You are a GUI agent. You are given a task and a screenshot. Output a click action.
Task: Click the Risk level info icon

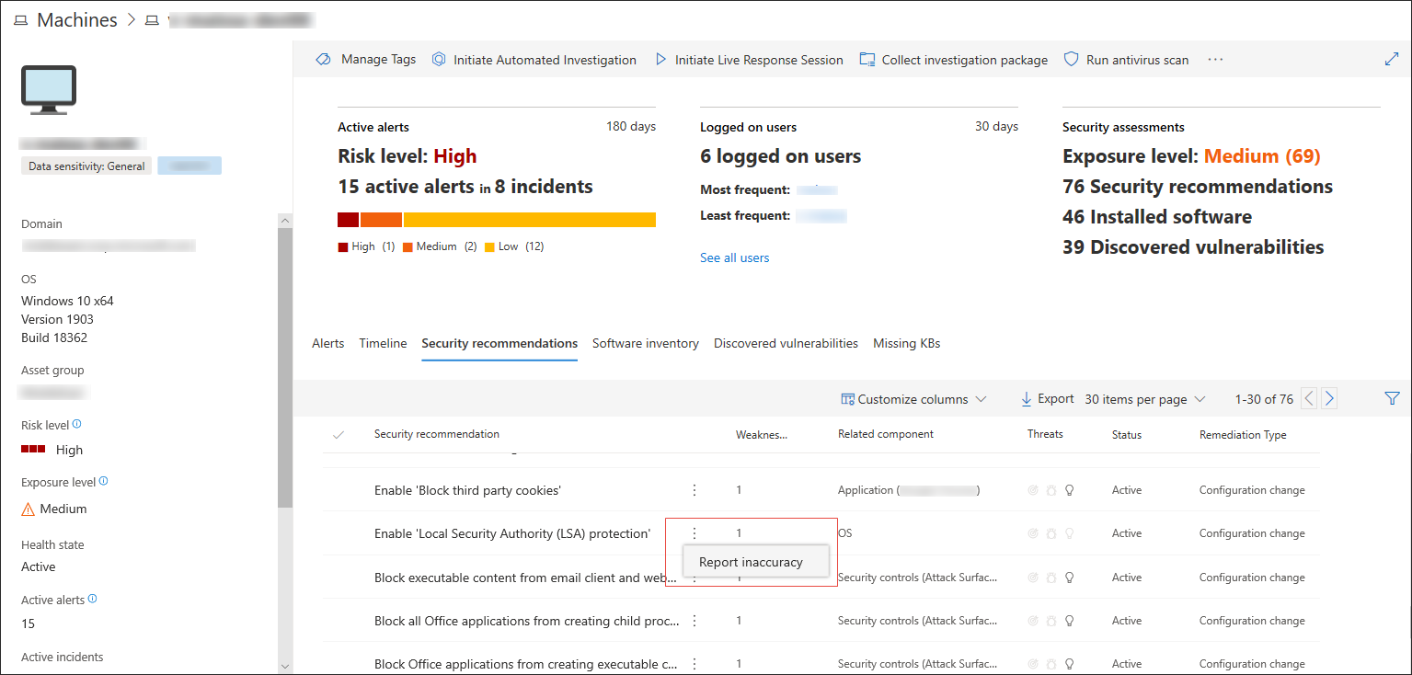pyautogui.click(x=76, y=425)
